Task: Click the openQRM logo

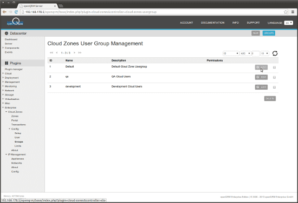Action: pyautogui.click(x=15, y=22)
